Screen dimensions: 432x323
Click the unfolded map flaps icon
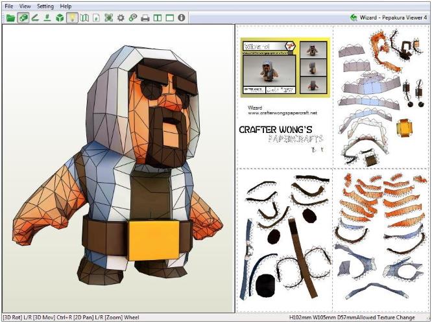pos(84,18)
